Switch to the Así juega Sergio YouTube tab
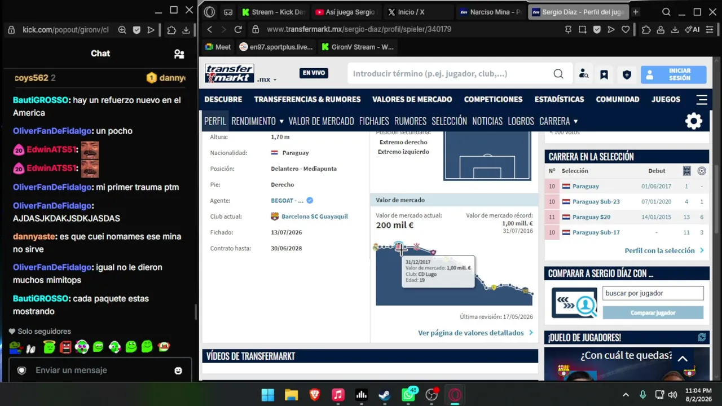This screenshot has width=722, height=406. (x=345, y=12)
